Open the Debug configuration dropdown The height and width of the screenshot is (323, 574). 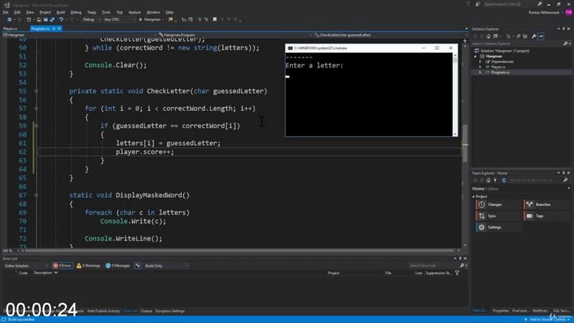point(92,19)
